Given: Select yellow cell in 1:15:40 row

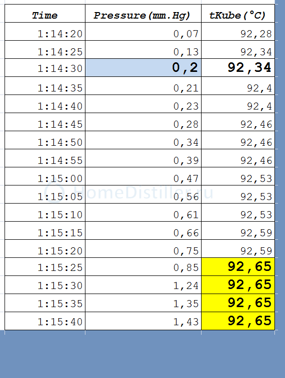Looking at the screenshot, I should click(238, 321).
